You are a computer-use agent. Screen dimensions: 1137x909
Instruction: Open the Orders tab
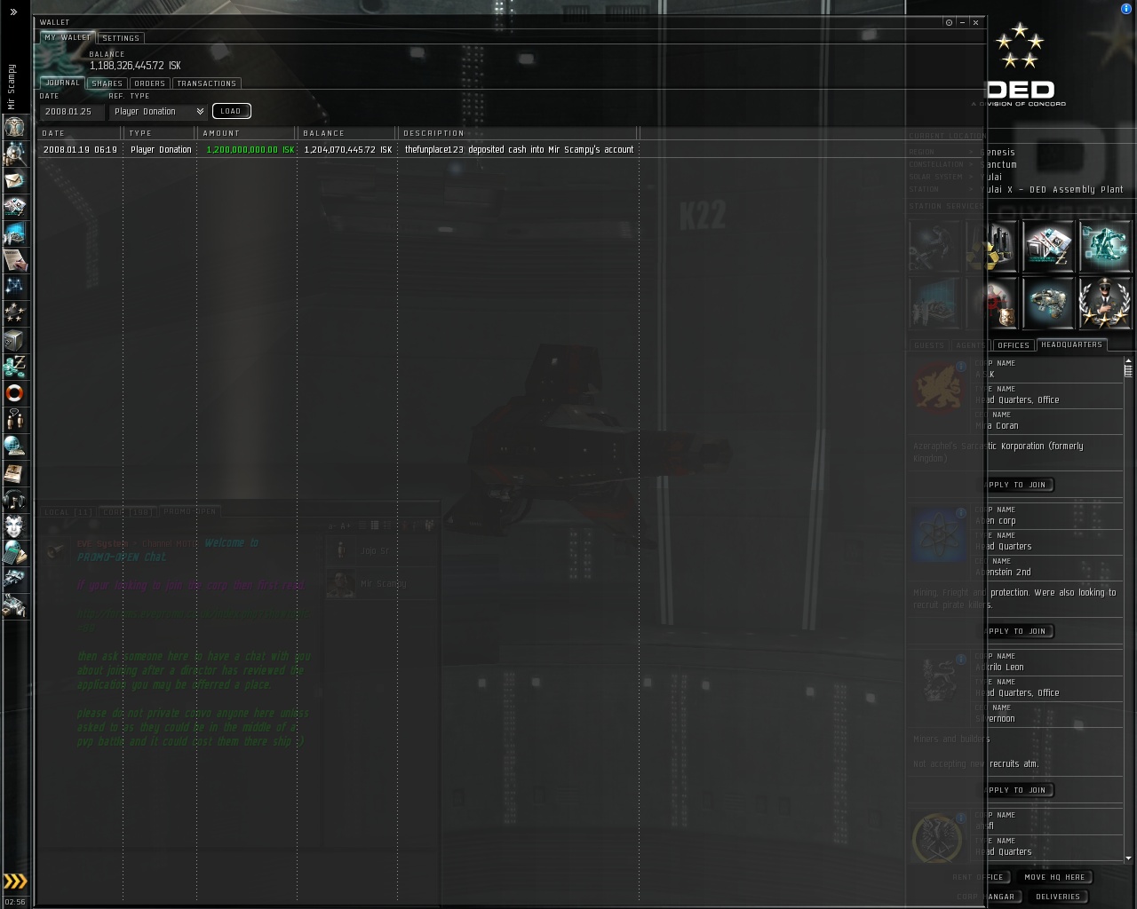(x=149, y=83)
